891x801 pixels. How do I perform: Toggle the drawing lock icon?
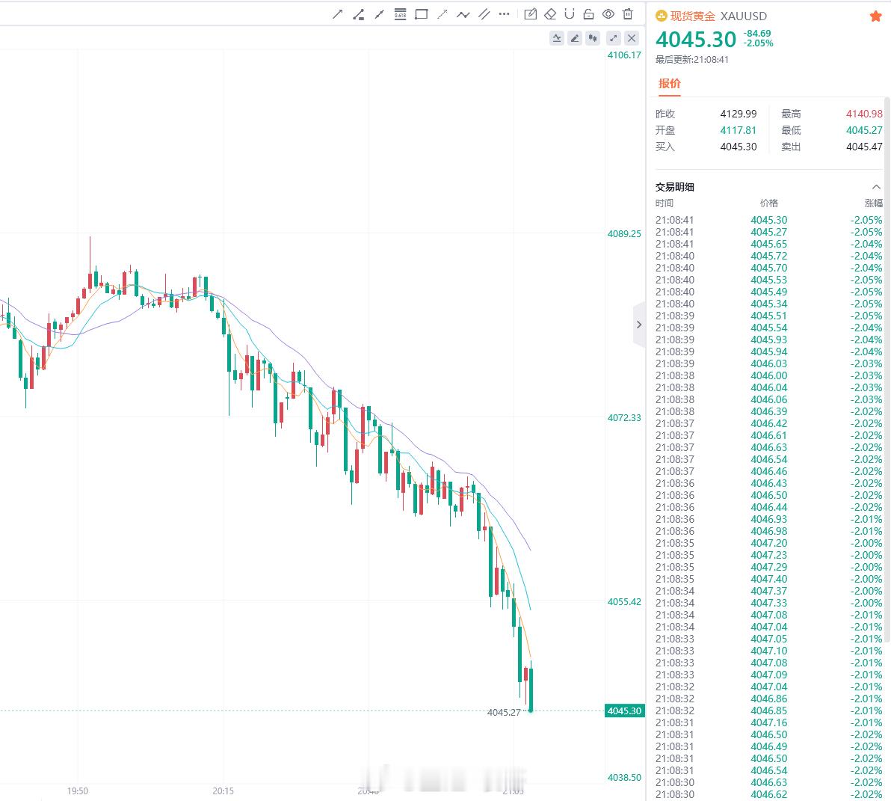tap(589, 14)
